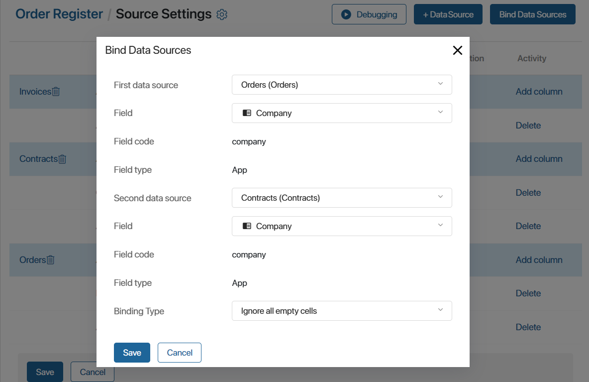Save the data source binding in dialog

[x=132, y=353]
